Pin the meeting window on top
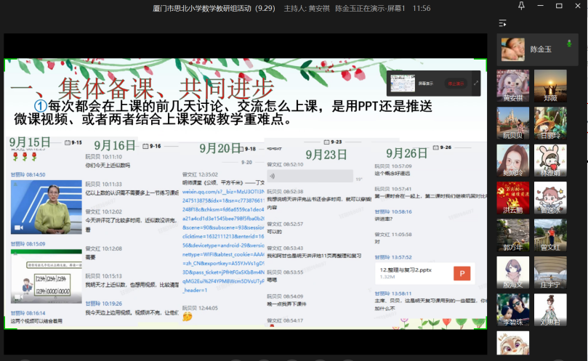The image size is (588, 361). 520,7
